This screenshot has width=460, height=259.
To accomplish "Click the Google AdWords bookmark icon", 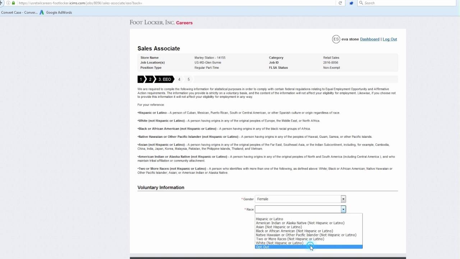I will click(42, 12).
